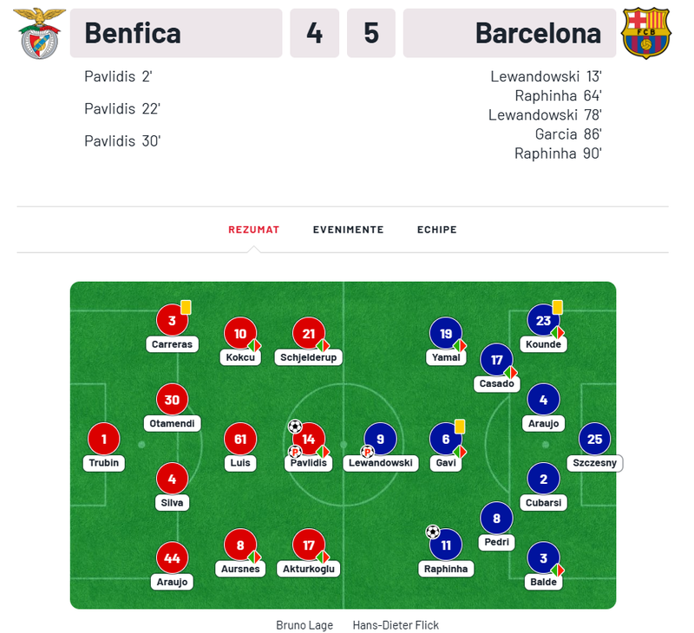Click the Benfica score box showing 4
The height and width of the screenshot is (633, 694).
coord(314,33)
